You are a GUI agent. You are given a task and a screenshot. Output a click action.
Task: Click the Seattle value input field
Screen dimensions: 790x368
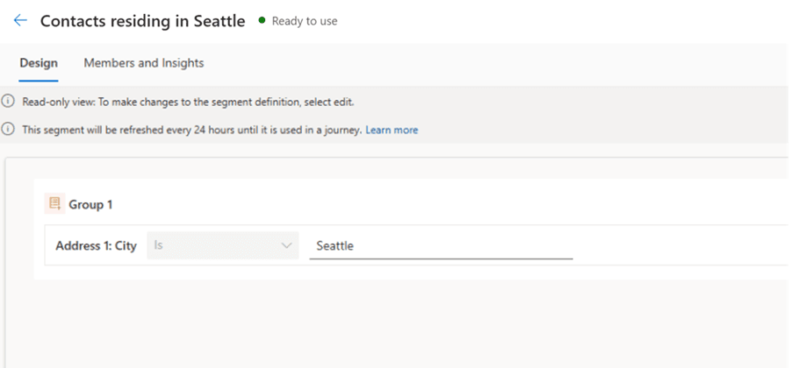pos(439,246)
